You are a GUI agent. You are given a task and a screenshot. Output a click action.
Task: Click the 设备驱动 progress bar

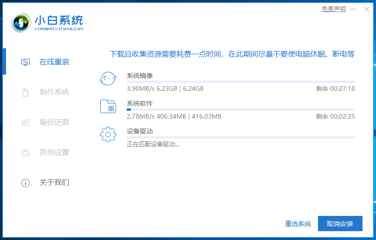point(240,138)
